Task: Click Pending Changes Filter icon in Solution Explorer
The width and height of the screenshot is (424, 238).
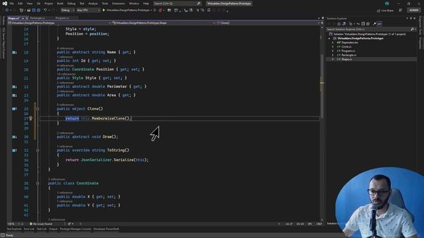Action: (x=351, y=24)
